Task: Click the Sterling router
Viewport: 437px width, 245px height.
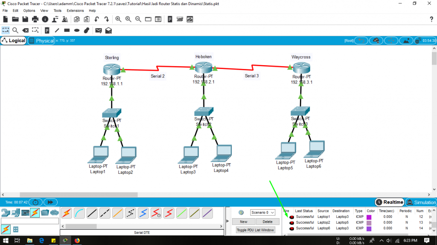Action: click(111, 69)
